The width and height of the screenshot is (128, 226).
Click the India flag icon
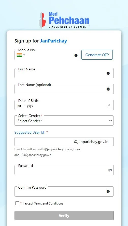pos(19,55)
